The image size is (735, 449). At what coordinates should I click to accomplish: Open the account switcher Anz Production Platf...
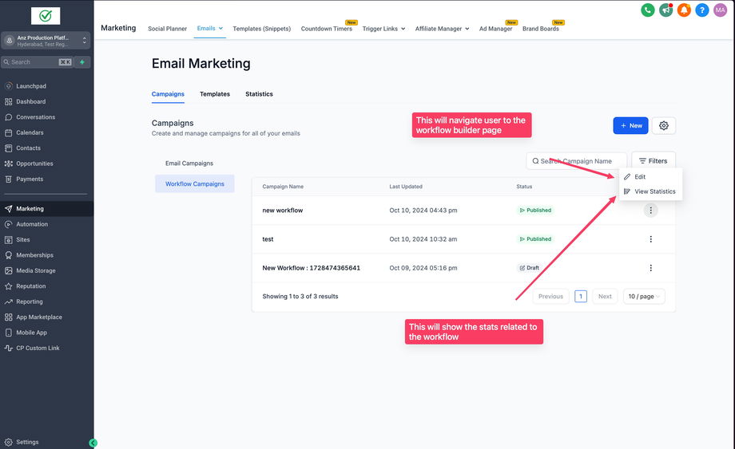(x=46, y=41)
